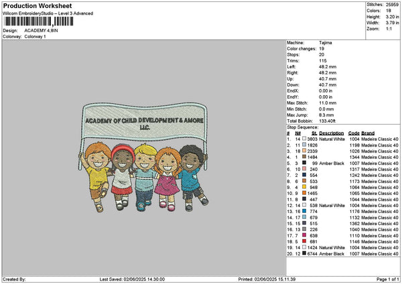Click the Trims value '115'
Image resolution: width=402 pixels, height=284 pixels.
(x=323, y=61)
